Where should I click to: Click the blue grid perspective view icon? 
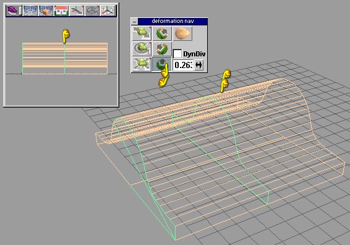tap(30, 11)
